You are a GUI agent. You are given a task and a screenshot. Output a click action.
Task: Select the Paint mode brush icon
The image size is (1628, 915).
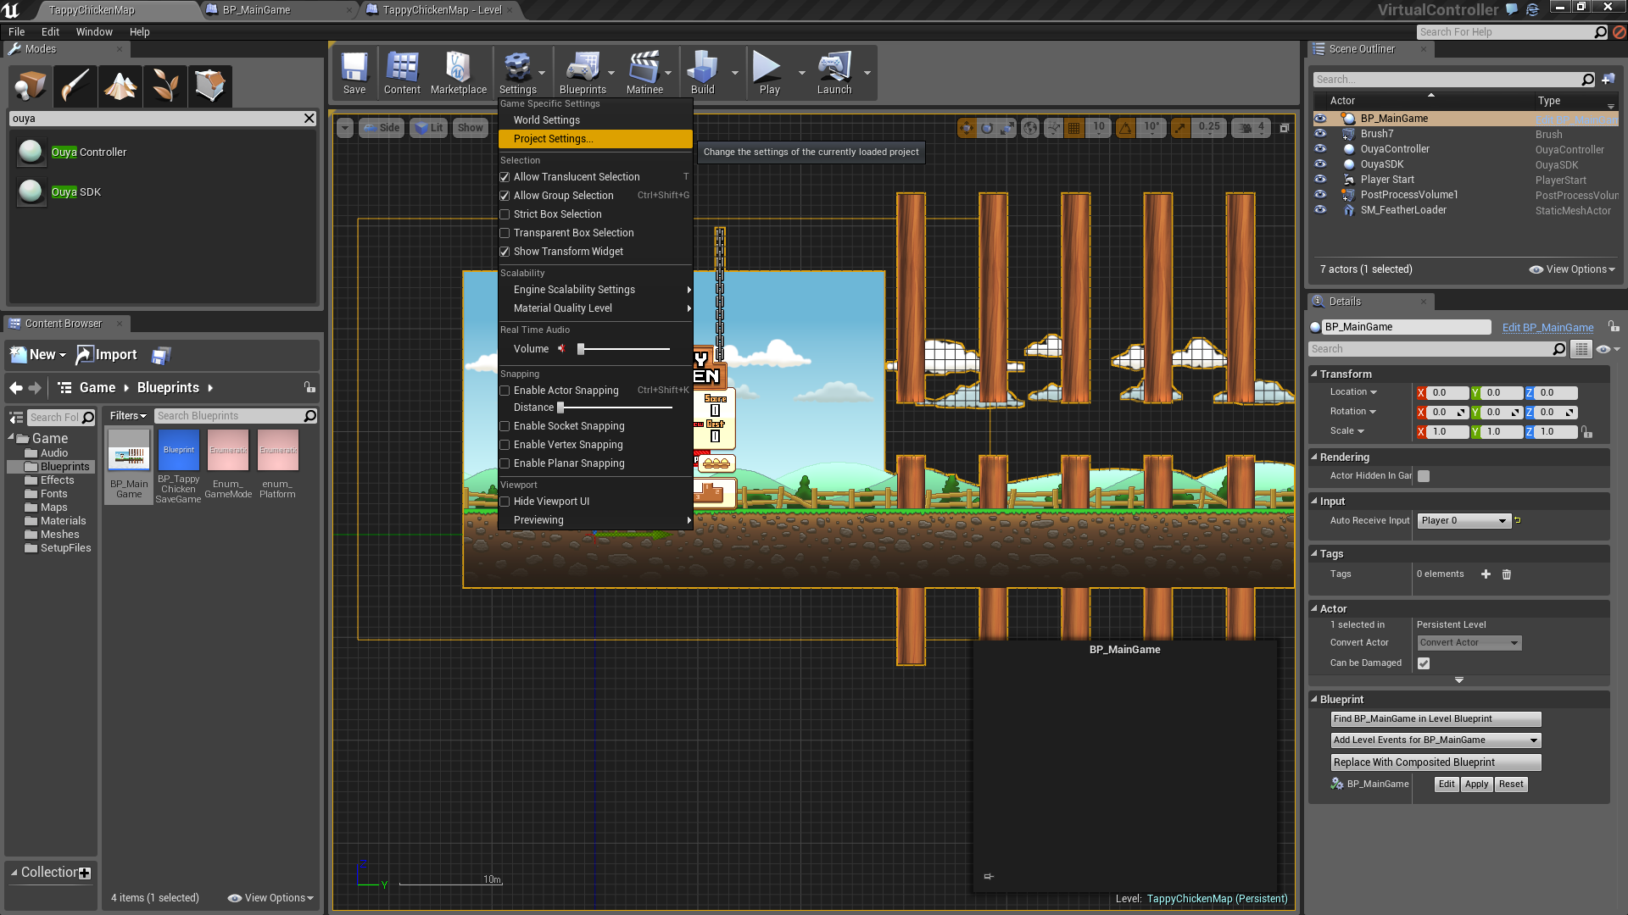pos(75,86)
